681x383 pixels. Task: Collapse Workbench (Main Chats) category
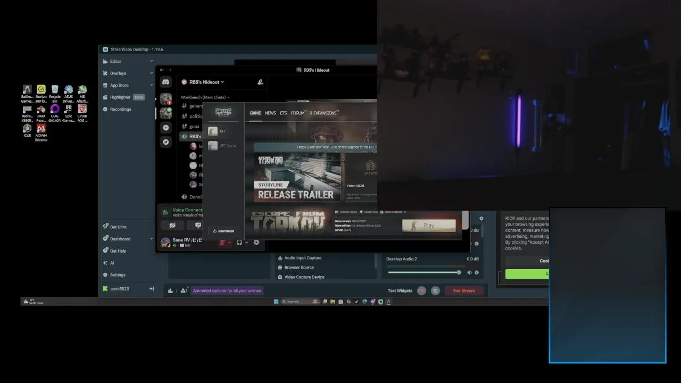(205, 97)
